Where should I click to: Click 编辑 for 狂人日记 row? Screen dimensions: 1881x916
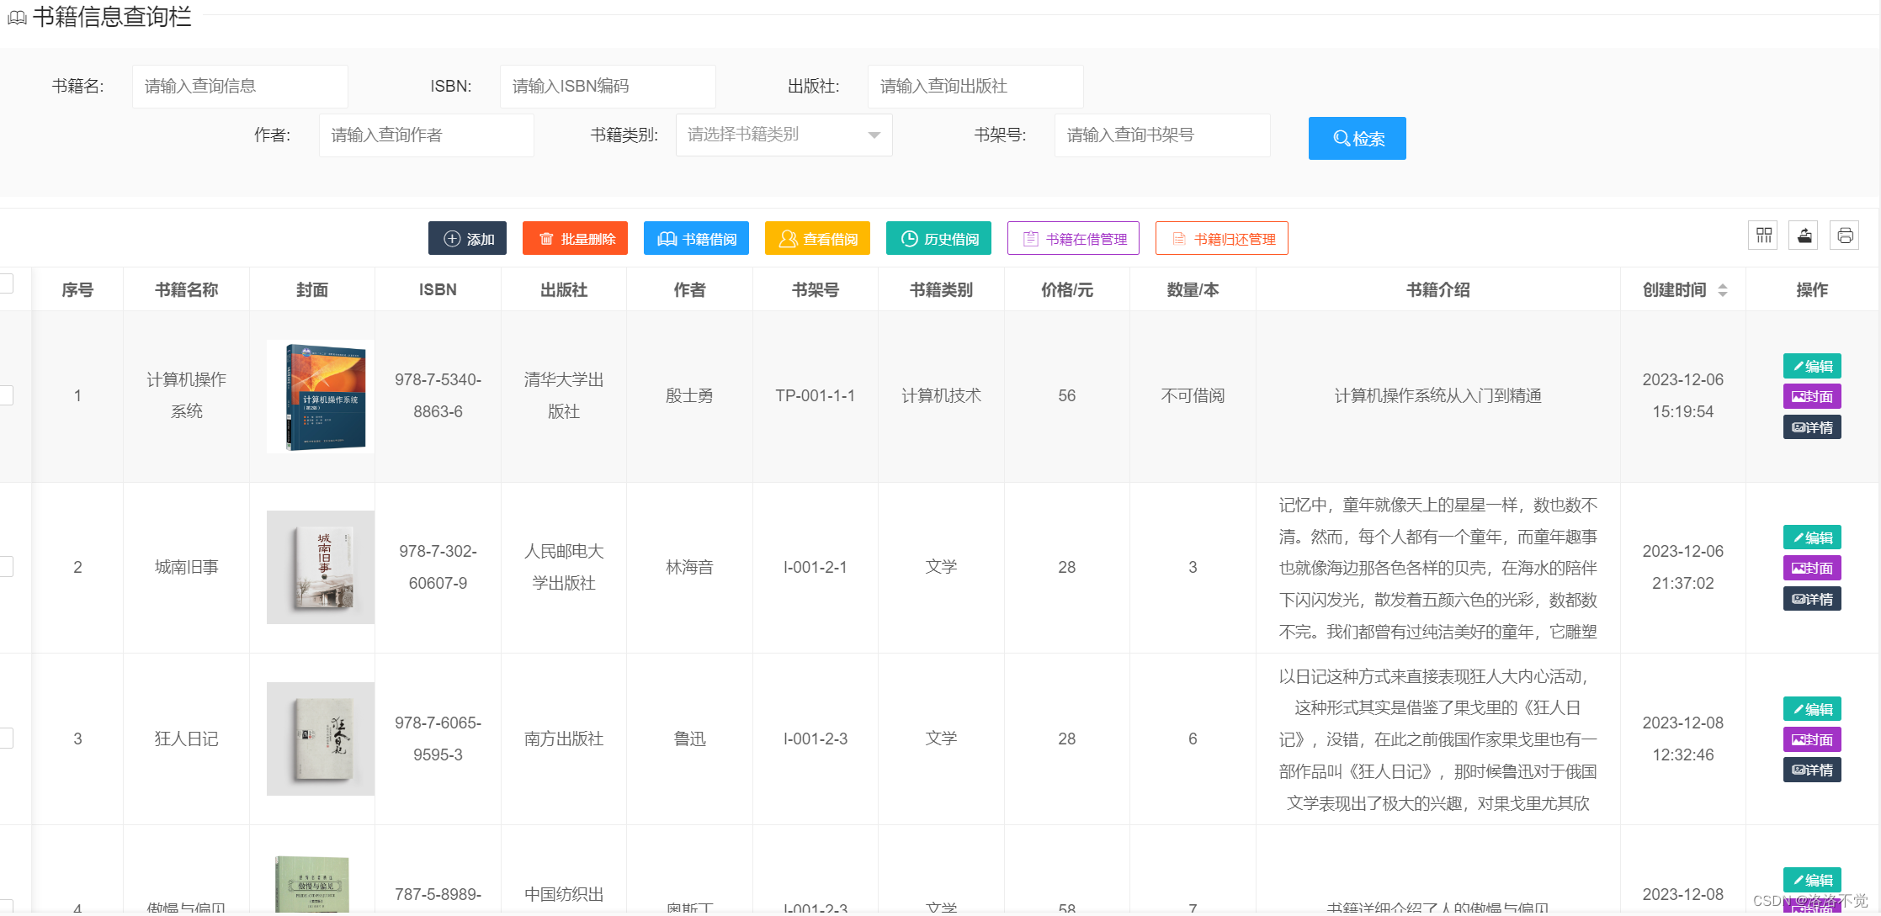coord(1812,709)
